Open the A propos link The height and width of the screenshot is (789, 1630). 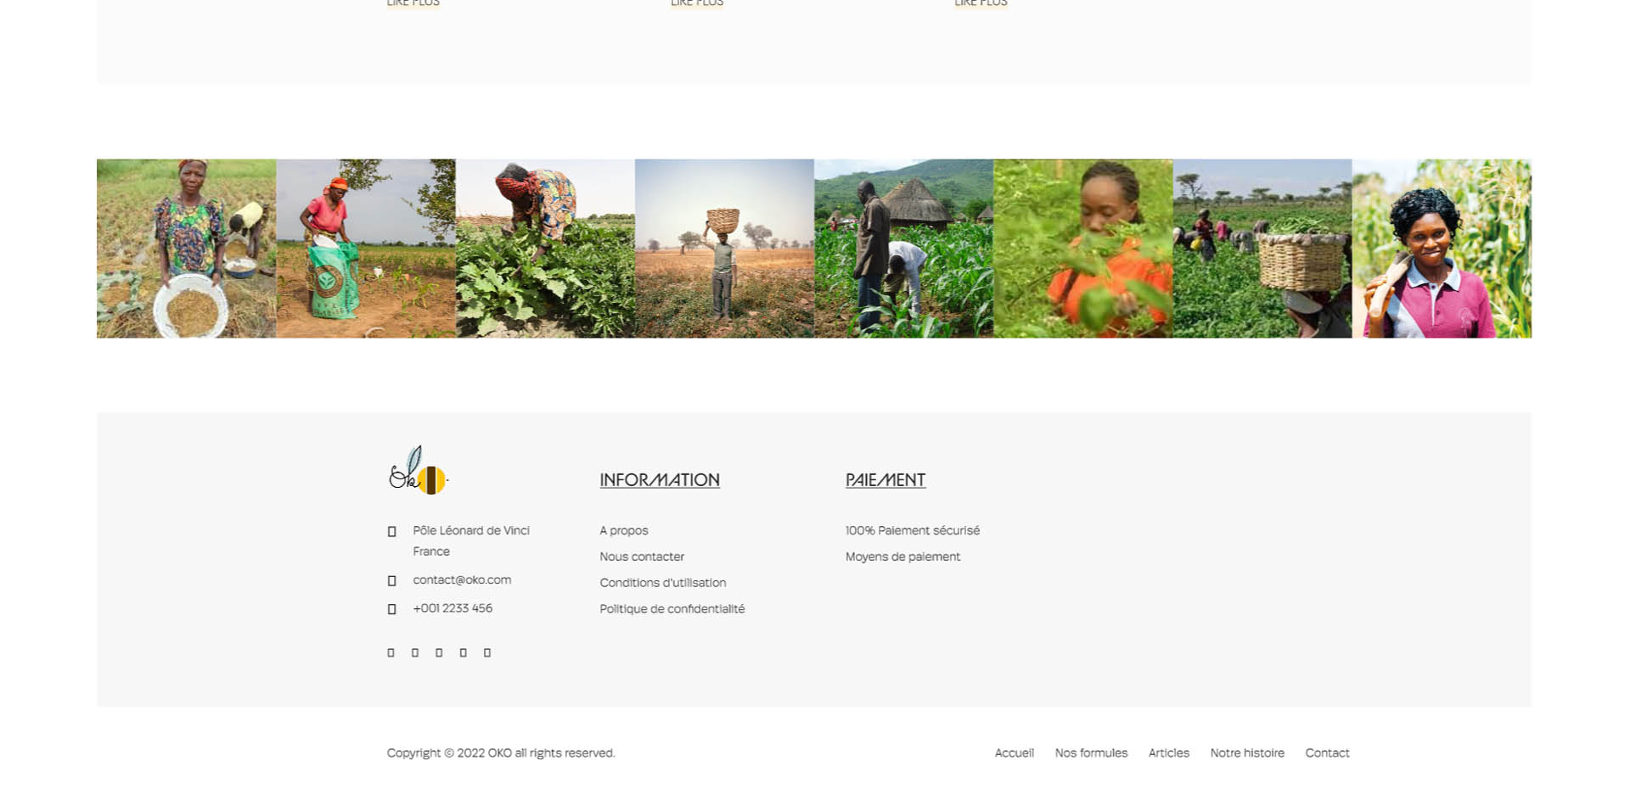[624, 530]
